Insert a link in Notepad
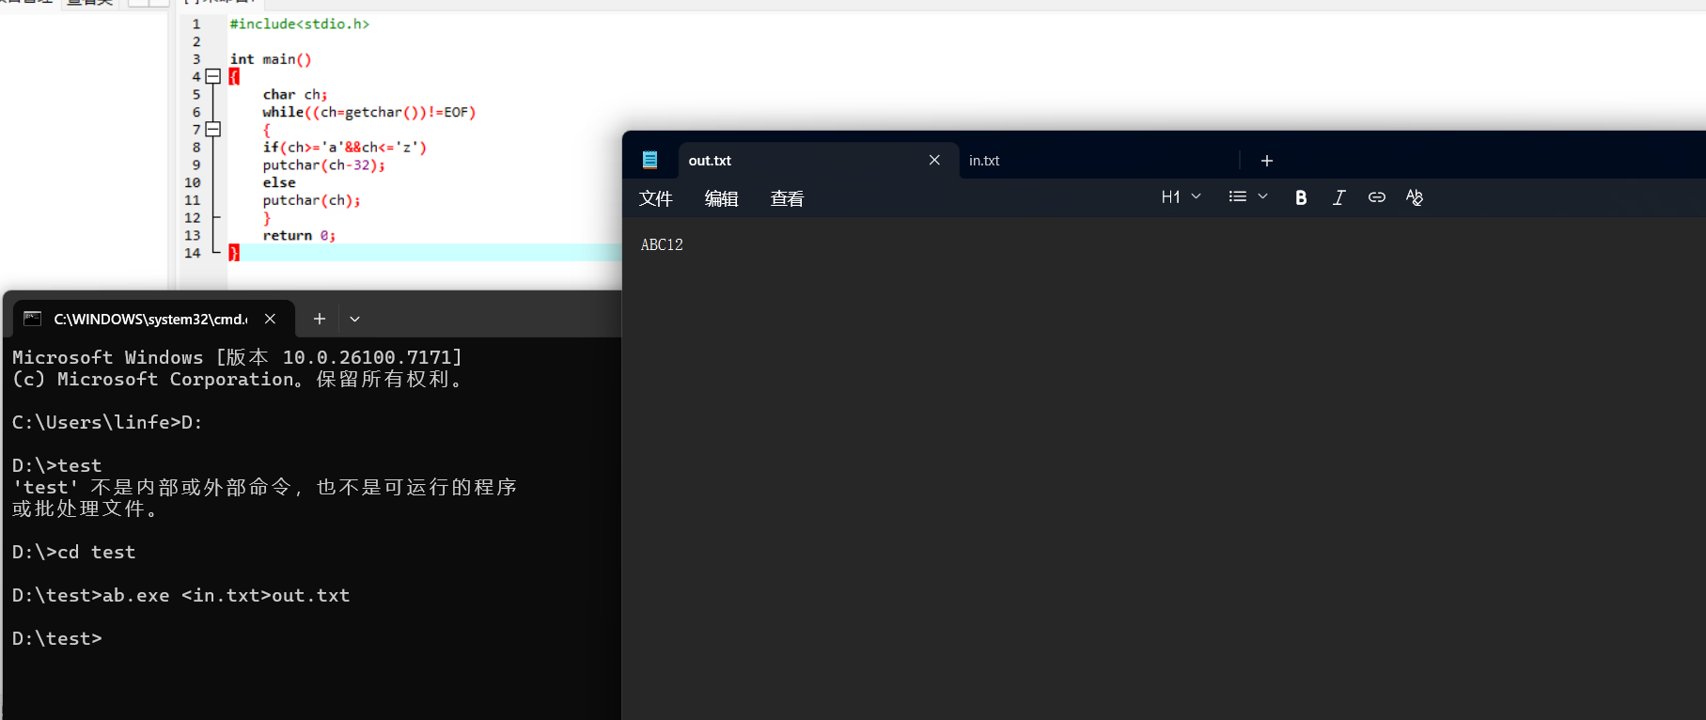 1376,197
